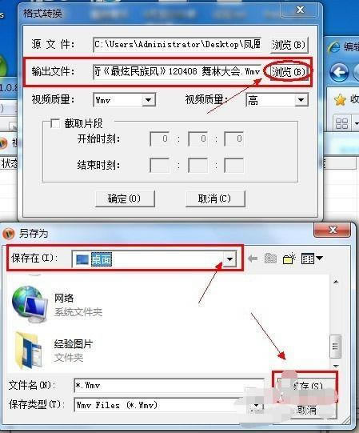359x433 pixels.
Task: Click the back arrow icon in Save As toolbar
Action: pos(253,259)
